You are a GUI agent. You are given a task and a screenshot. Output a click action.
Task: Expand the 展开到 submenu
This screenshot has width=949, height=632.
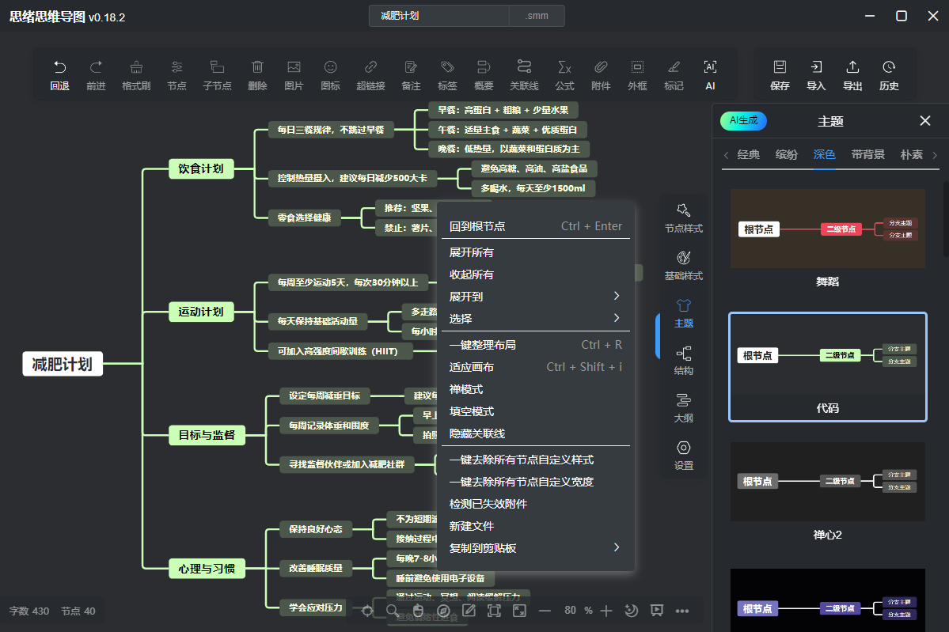click(x=536, y=297)
